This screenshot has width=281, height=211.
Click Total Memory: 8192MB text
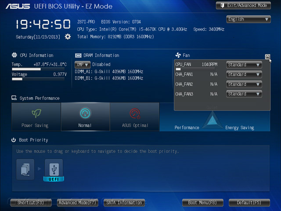coord(115,36)
